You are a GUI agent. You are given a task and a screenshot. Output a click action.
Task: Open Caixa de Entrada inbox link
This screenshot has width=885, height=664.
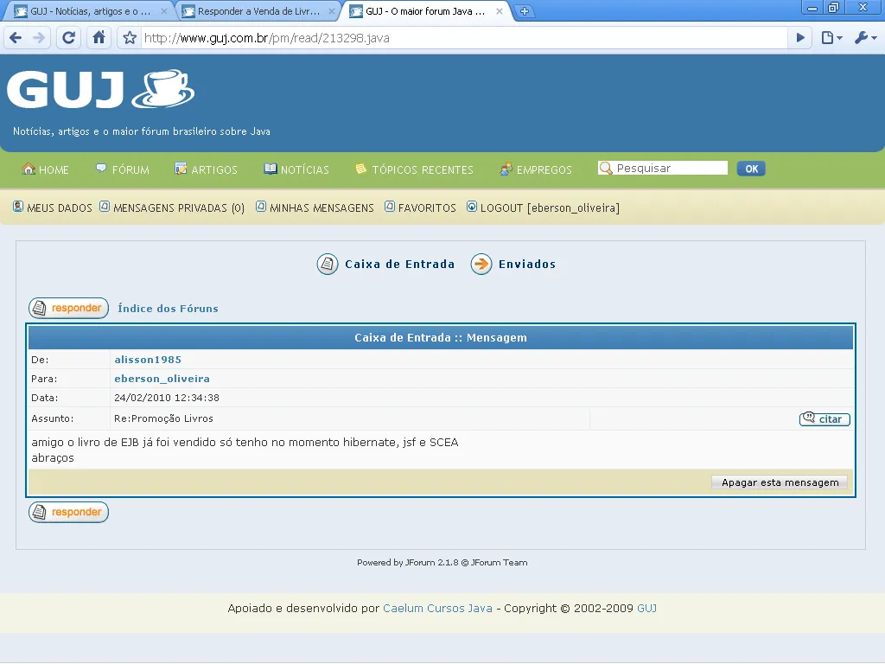[399, 265]
